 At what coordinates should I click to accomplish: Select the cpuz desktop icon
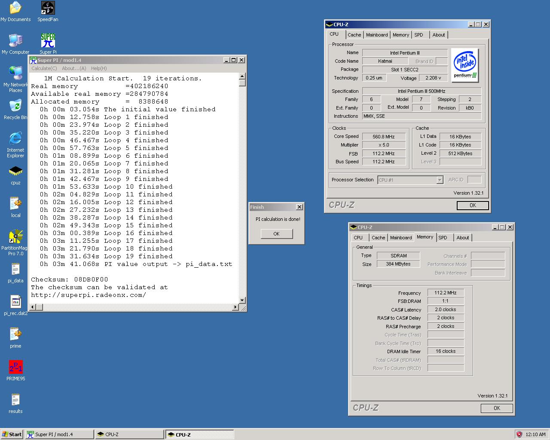[15, 175]
